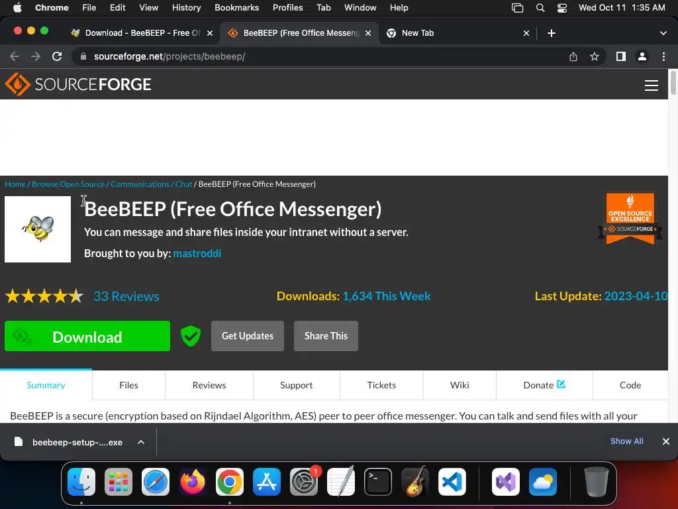This screenshot has height=509, width=678.
Task: Open the Chrome History menu
Action: 186,7
